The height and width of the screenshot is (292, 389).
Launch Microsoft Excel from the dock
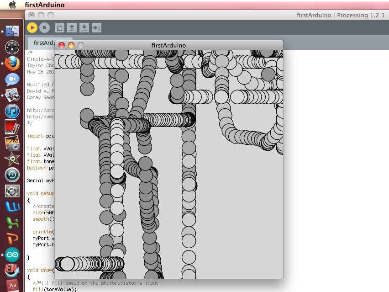coord(12,223)
